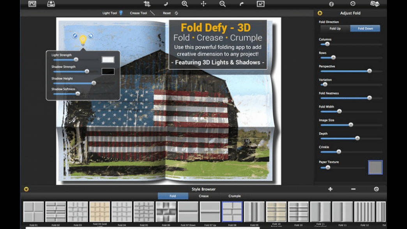
Task: Collapse the Adjust Fold panel arrow
Action: click(x=320, y=13)
